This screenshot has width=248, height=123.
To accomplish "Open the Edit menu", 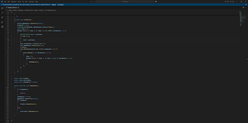I will pyautogui.click(x=9, y=2).
